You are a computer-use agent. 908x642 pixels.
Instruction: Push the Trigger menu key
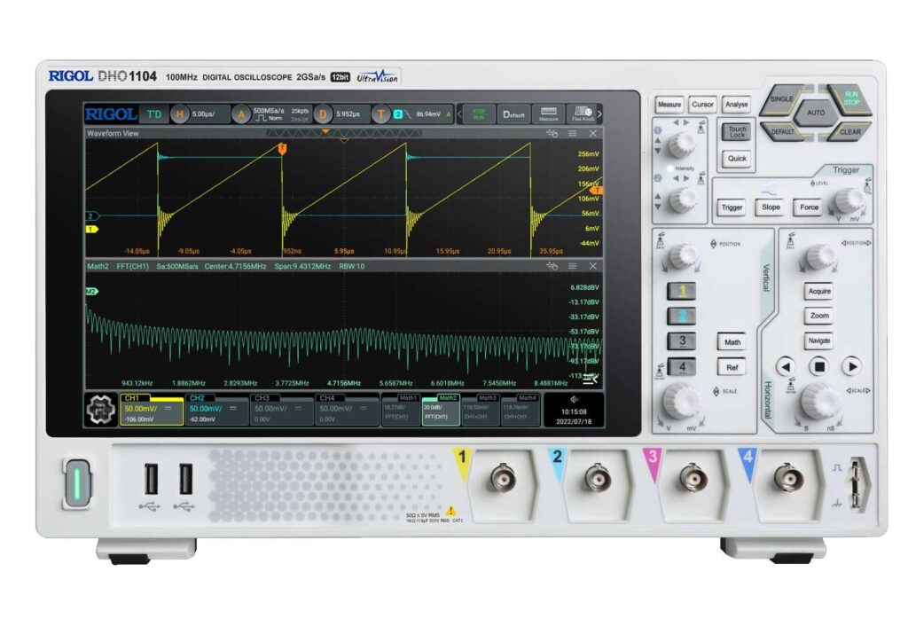tap(732, 207)
